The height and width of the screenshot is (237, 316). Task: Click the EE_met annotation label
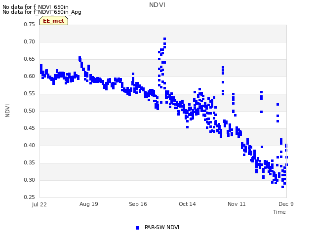54,21
